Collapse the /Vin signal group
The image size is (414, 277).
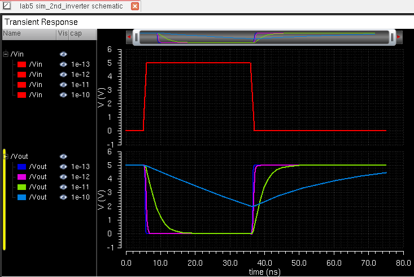6,54
